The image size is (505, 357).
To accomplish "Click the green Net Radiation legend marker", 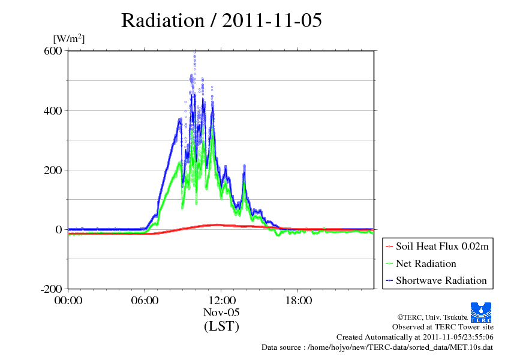I will 389,263.
